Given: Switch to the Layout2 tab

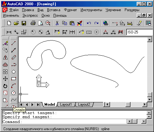Looking at the screenshot, I should point(84,104).
